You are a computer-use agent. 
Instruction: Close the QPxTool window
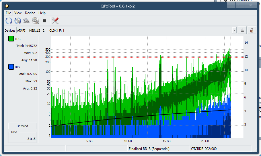point(250,5)
